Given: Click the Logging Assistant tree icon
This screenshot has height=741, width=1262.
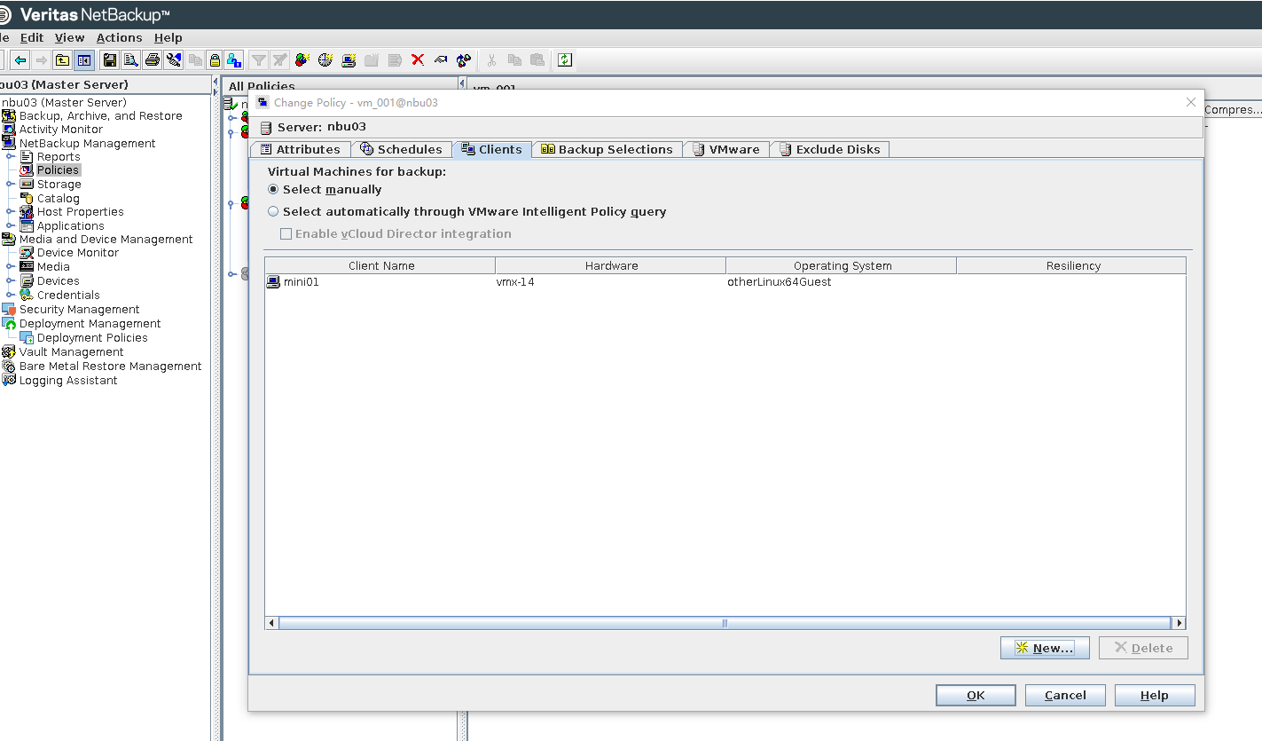Looking at the screenshot, I should (x=9, y=381).
